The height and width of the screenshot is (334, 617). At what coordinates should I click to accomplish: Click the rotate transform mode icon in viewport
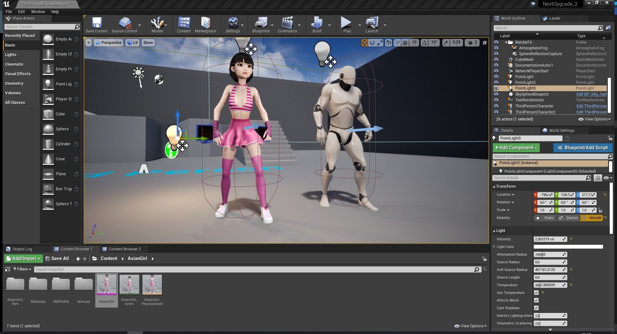click(x=372, y=43)
